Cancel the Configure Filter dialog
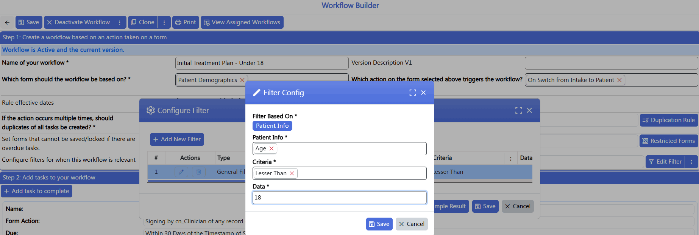Image resolution: width=699 pixels, height=235 pixels. coord(518,206)
